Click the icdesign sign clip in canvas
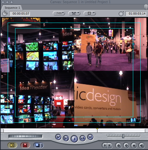Viewport: 148px width, 150px height. (111, 99)
